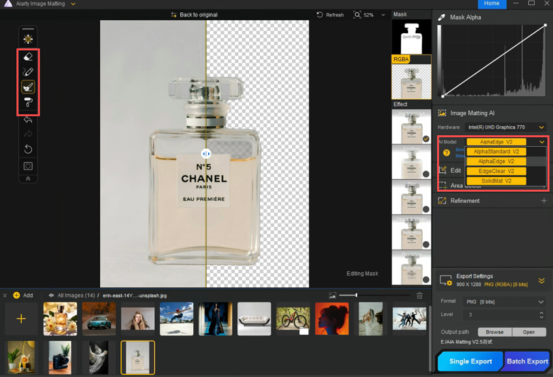Click the Image Matting AI section icon
The height and width of the screenshot is (377, 553).
coord(442,113)
